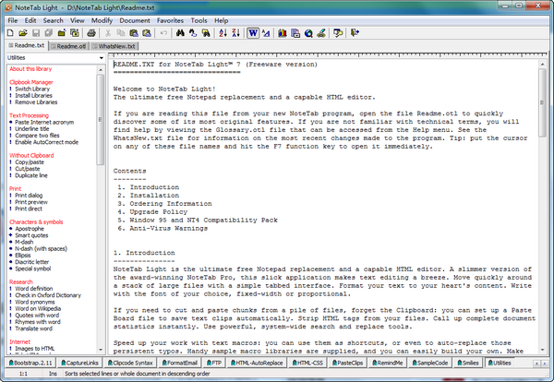Open the Search menu

[x=53, y=20]
